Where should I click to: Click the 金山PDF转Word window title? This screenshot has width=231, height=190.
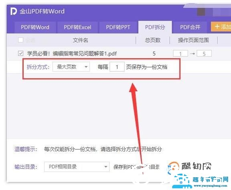pyautogui.click(x=42, y=11)
